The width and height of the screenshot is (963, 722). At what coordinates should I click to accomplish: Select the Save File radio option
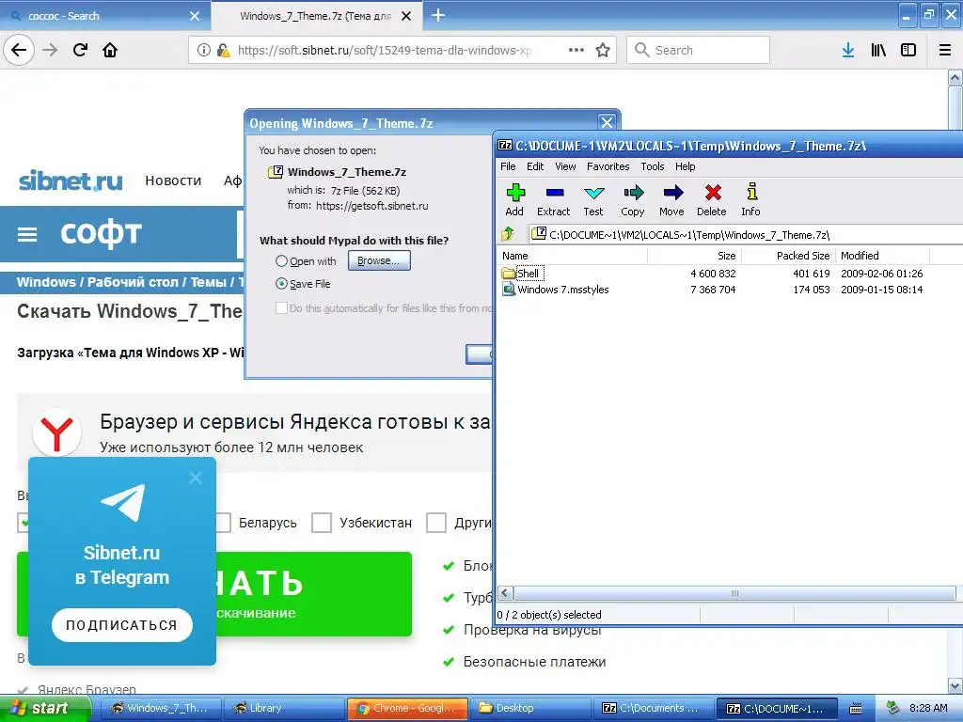281,283
